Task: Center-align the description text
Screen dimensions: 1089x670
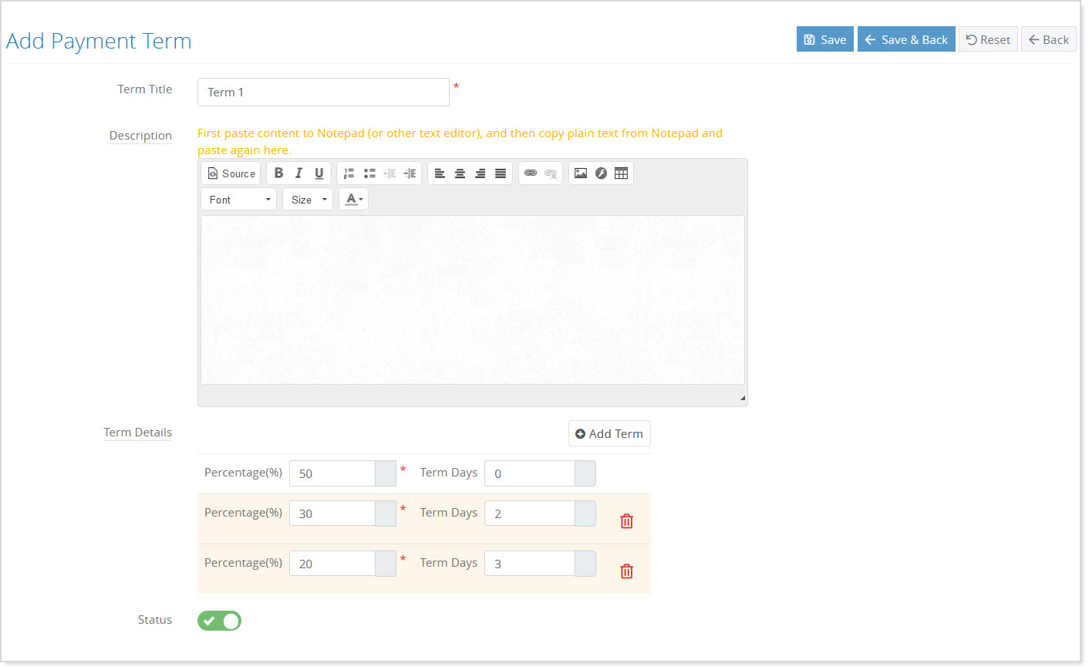Action: pos(460,173)
